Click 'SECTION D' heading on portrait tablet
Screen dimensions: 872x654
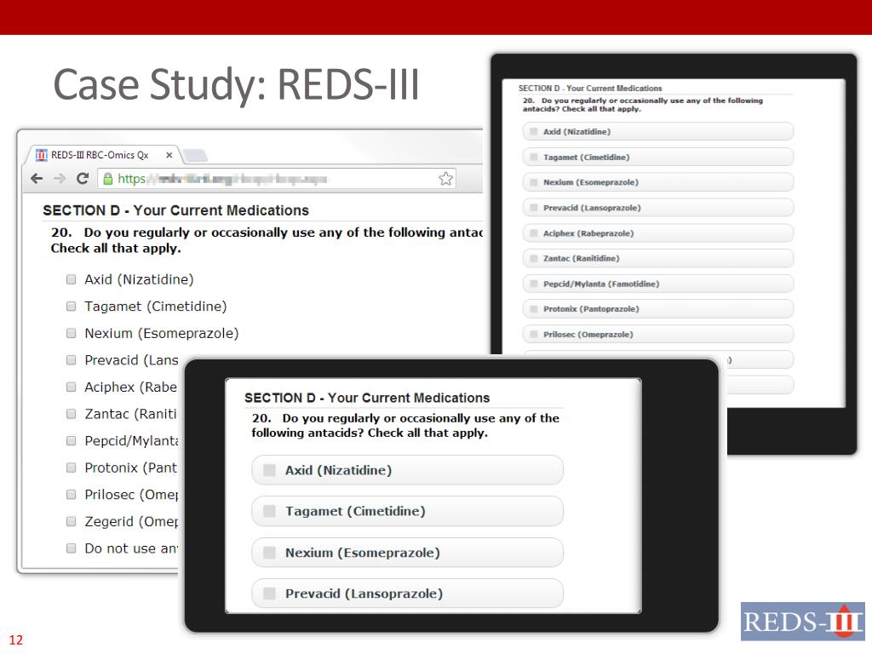pyautogui.click(x=590, y=88)
